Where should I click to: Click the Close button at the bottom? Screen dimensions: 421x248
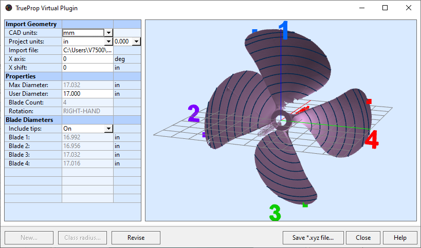click(x=363, y=238)
